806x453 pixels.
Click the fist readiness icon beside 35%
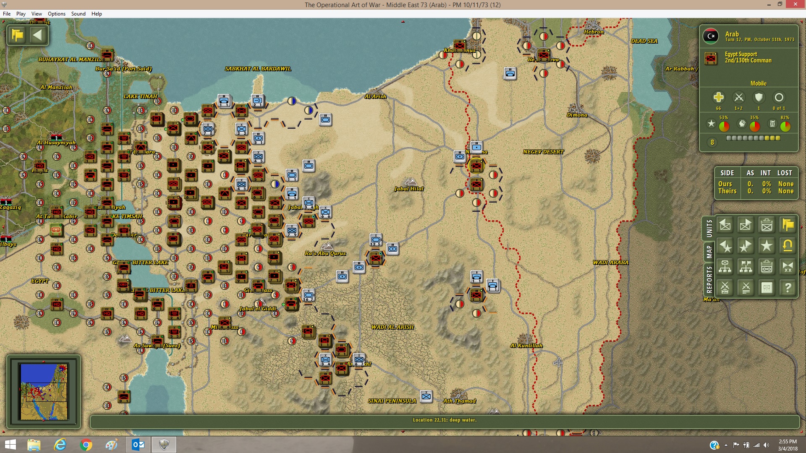coord(742,124)
